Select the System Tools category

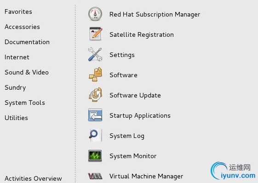tap(25, 103)
